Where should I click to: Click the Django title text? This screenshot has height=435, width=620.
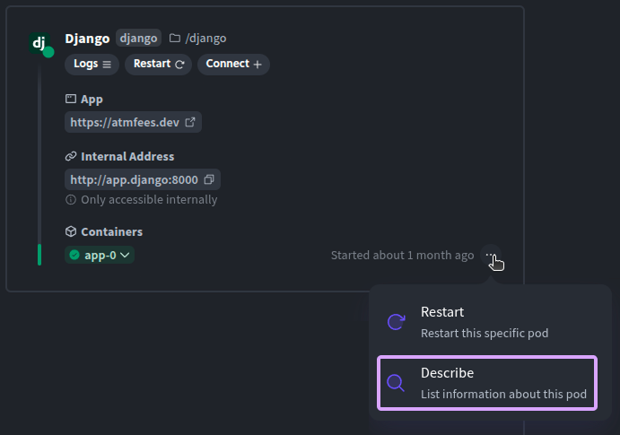click(x=87, y=39)
